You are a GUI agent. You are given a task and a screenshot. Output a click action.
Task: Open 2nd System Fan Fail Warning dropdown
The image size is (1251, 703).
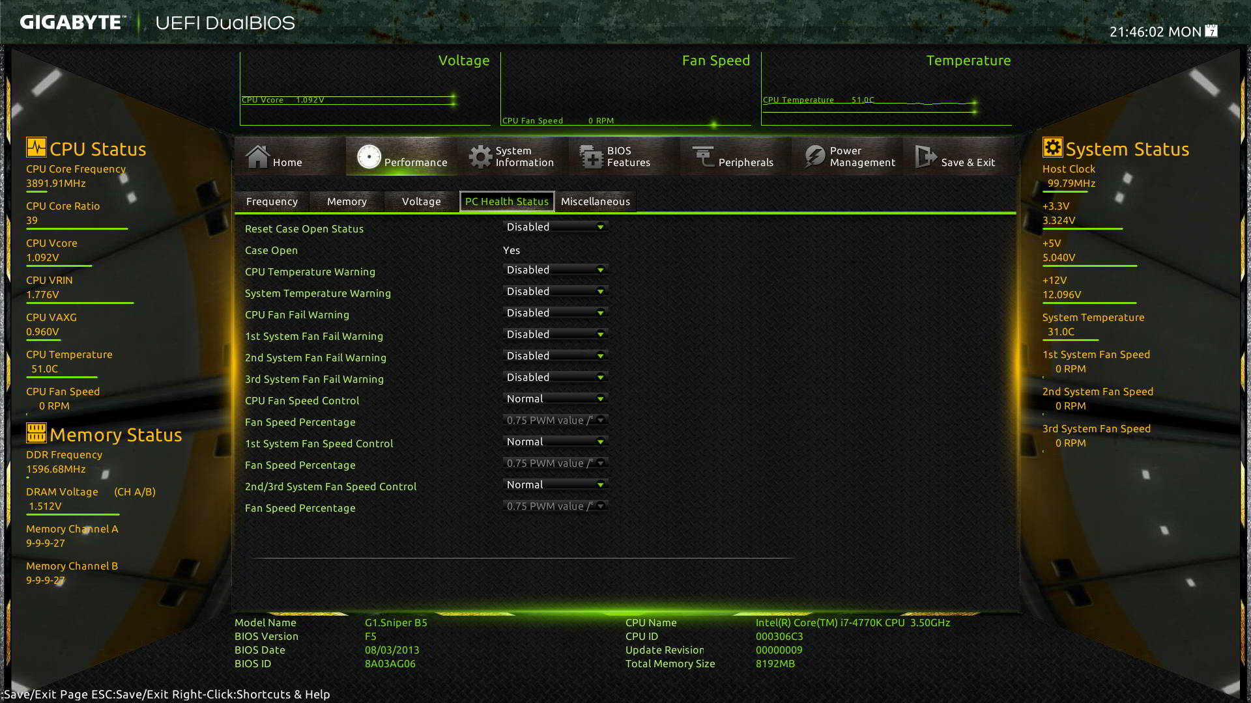[x=556, y=355]
